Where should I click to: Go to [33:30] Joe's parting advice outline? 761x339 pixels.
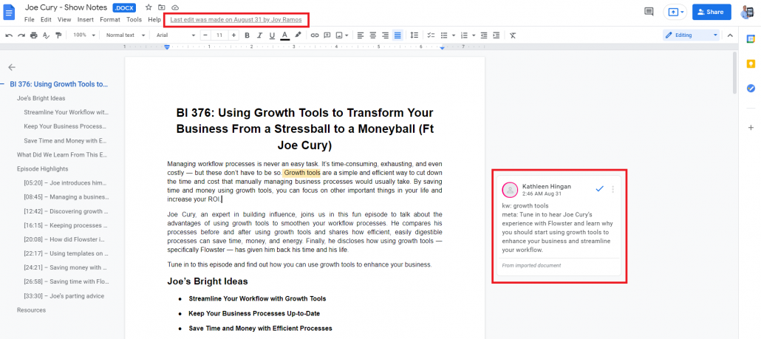(64, 296)
